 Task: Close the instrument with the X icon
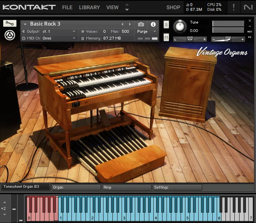[250, 21]
